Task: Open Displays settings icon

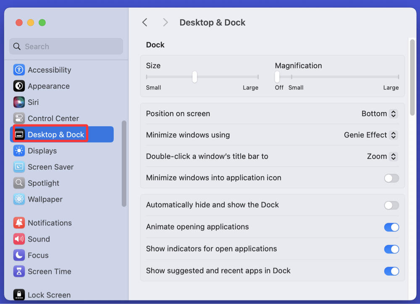Action: (x=19, y=151)
